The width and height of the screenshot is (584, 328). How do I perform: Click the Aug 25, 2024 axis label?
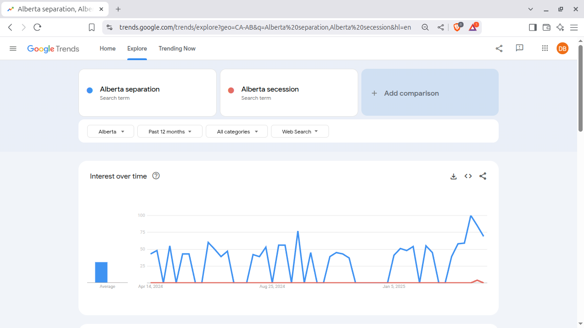[272, 287]
